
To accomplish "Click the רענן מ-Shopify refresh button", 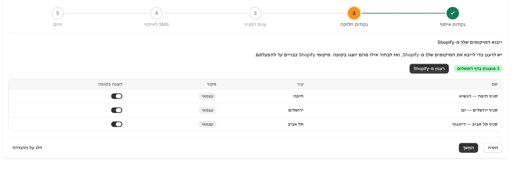I will click(429, 69).
